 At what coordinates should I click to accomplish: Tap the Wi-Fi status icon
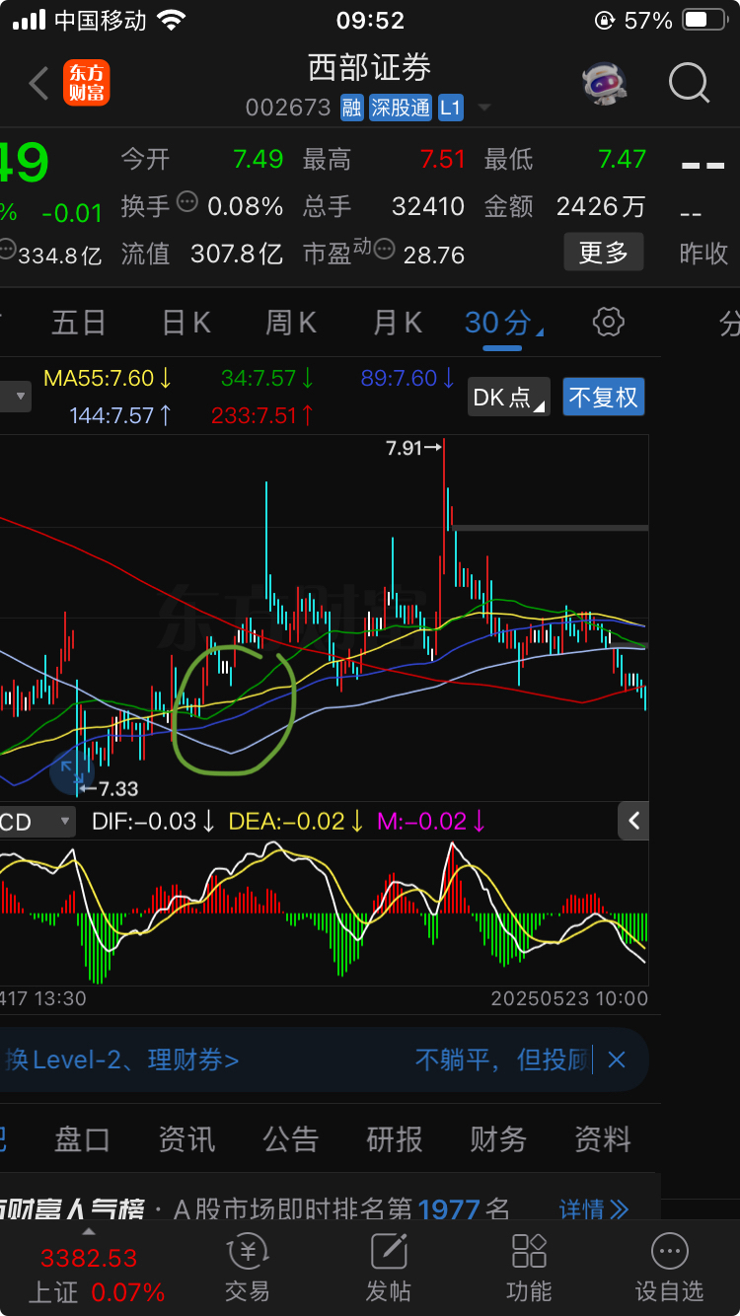click(172, 20)
